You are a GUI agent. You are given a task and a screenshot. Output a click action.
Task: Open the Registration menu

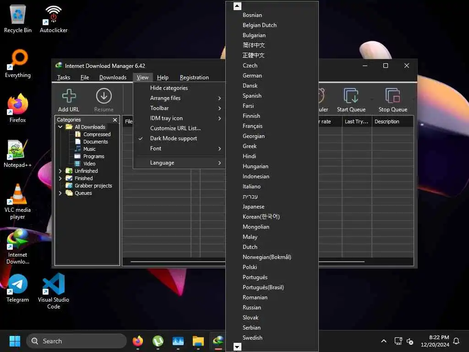[x=194, y=77]
